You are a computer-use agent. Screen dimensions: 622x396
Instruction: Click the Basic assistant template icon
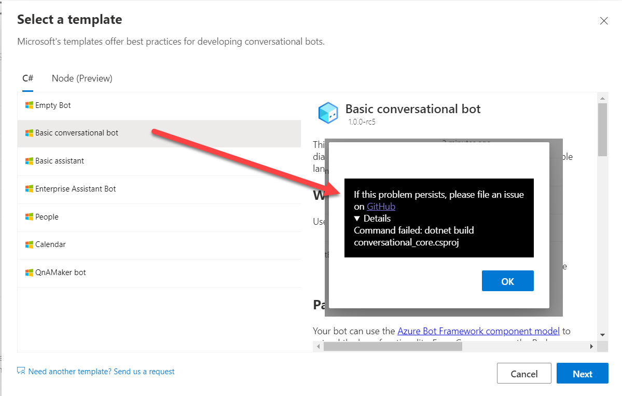(x=28, y=161)
